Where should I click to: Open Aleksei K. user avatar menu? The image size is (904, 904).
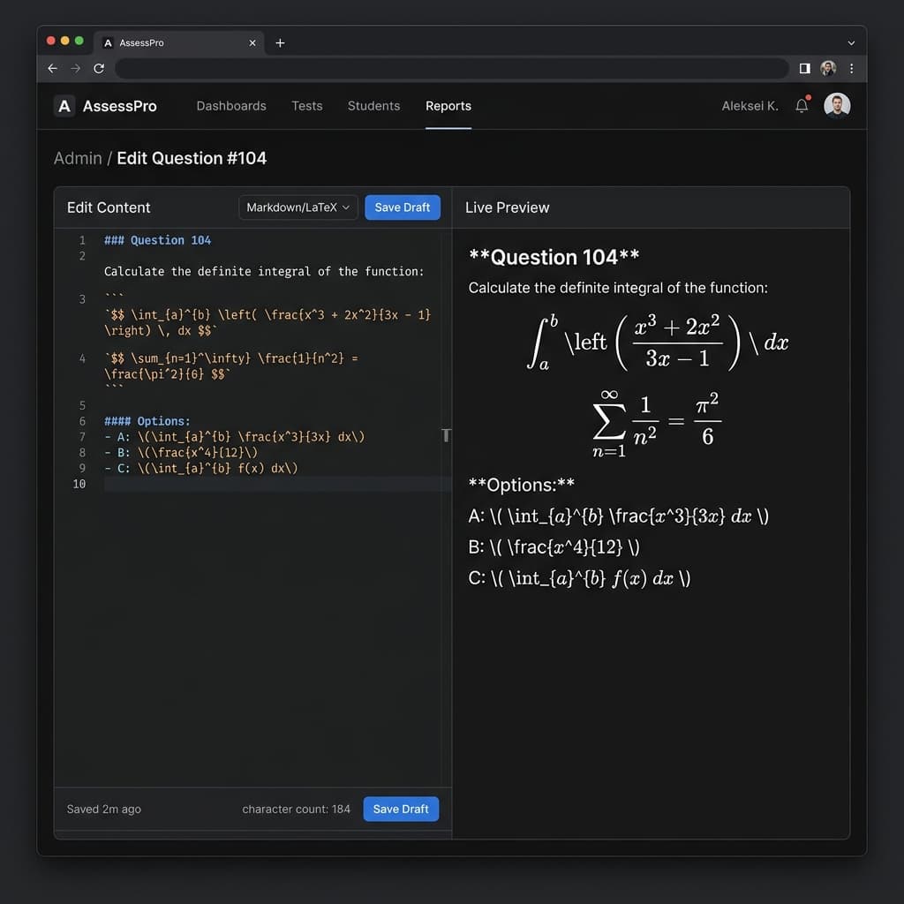click(837, 106)
